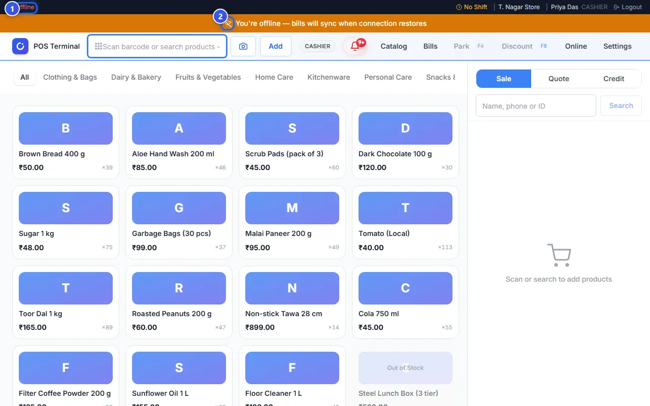Viewport: 650px width, 406px height.
Task: Go to Bills
Action: [430, 46]
